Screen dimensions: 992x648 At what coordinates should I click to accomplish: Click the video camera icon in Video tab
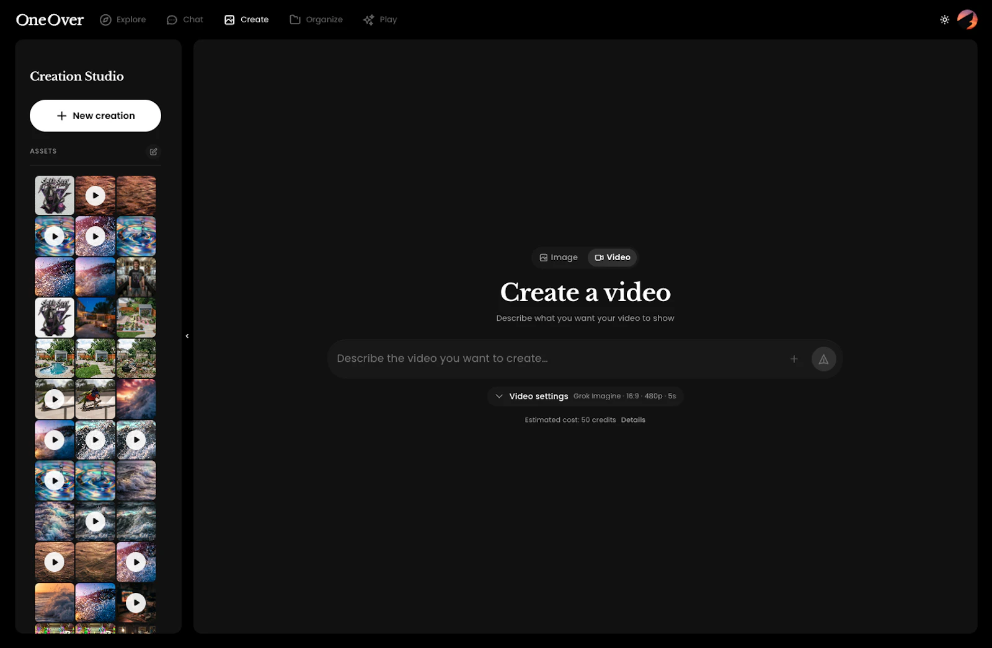click(x=599, y=258)
